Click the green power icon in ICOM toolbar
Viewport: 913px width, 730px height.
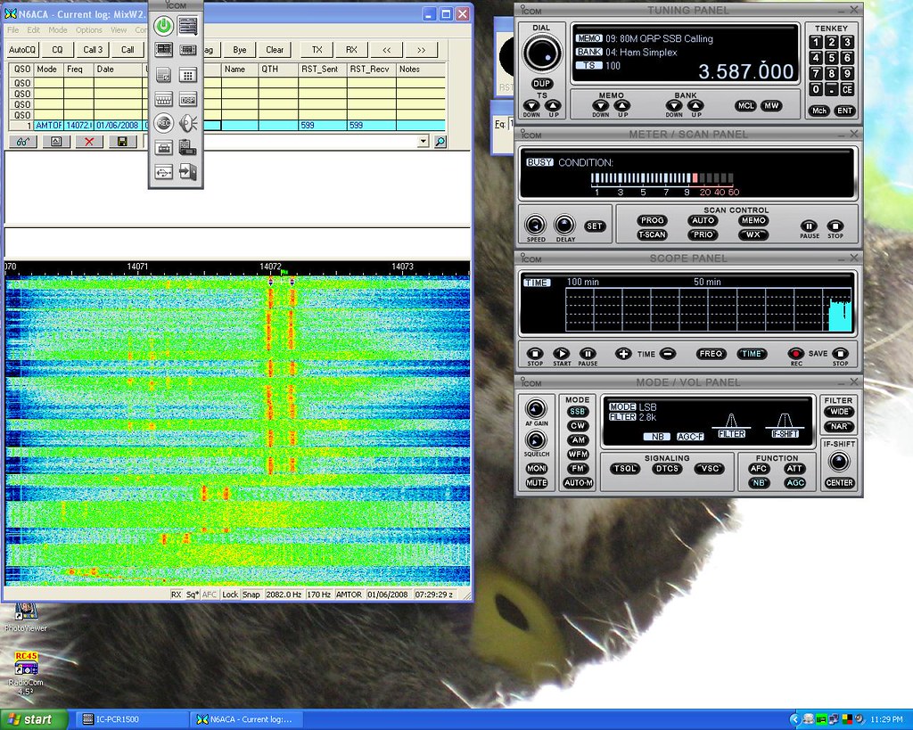164,26
